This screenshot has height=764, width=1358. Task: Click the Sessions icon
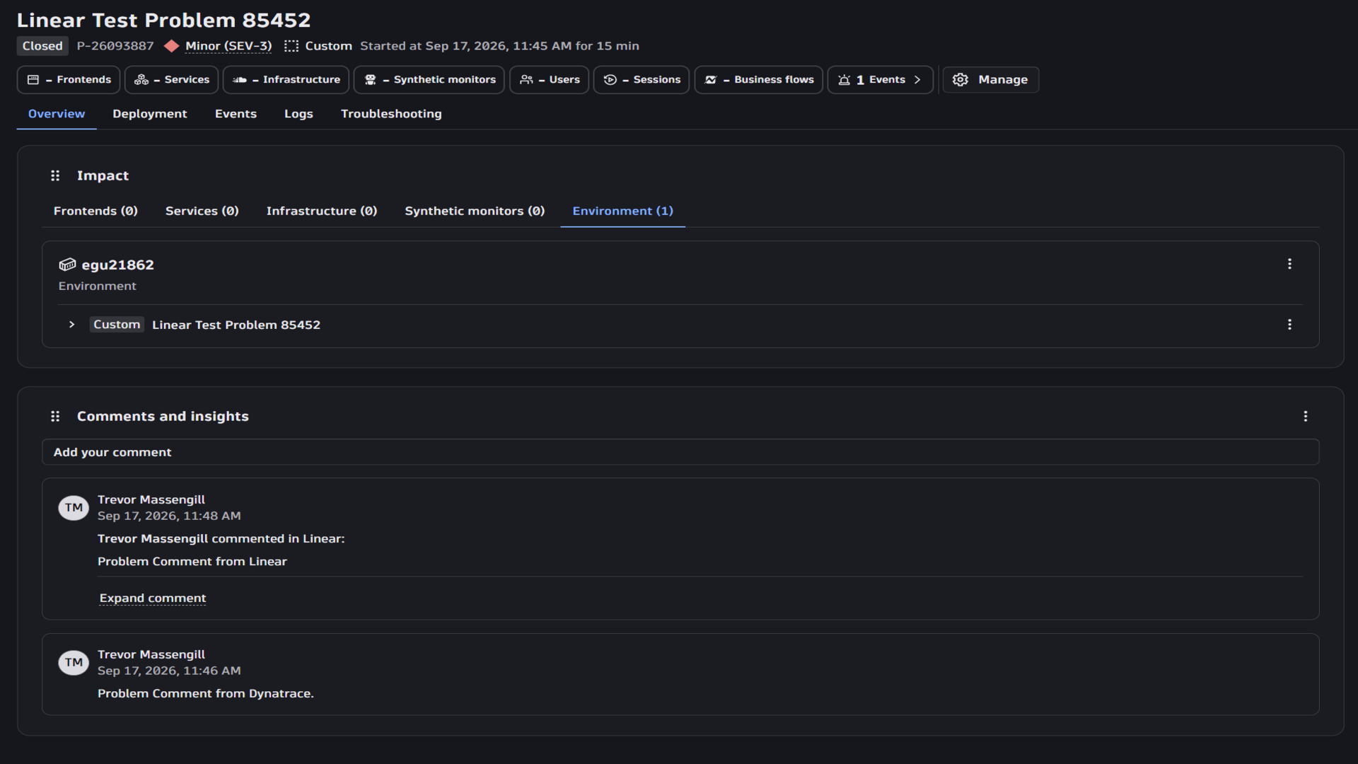pyautogui.click(x=610, y=80)
